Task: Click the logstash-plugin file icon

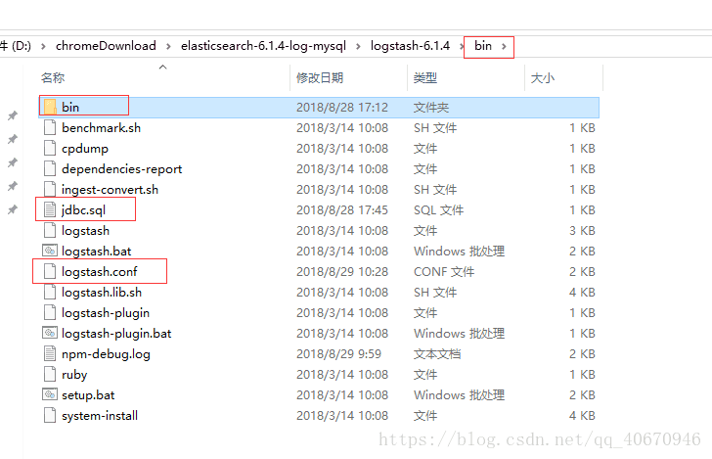Action: [x=50, y=312]
